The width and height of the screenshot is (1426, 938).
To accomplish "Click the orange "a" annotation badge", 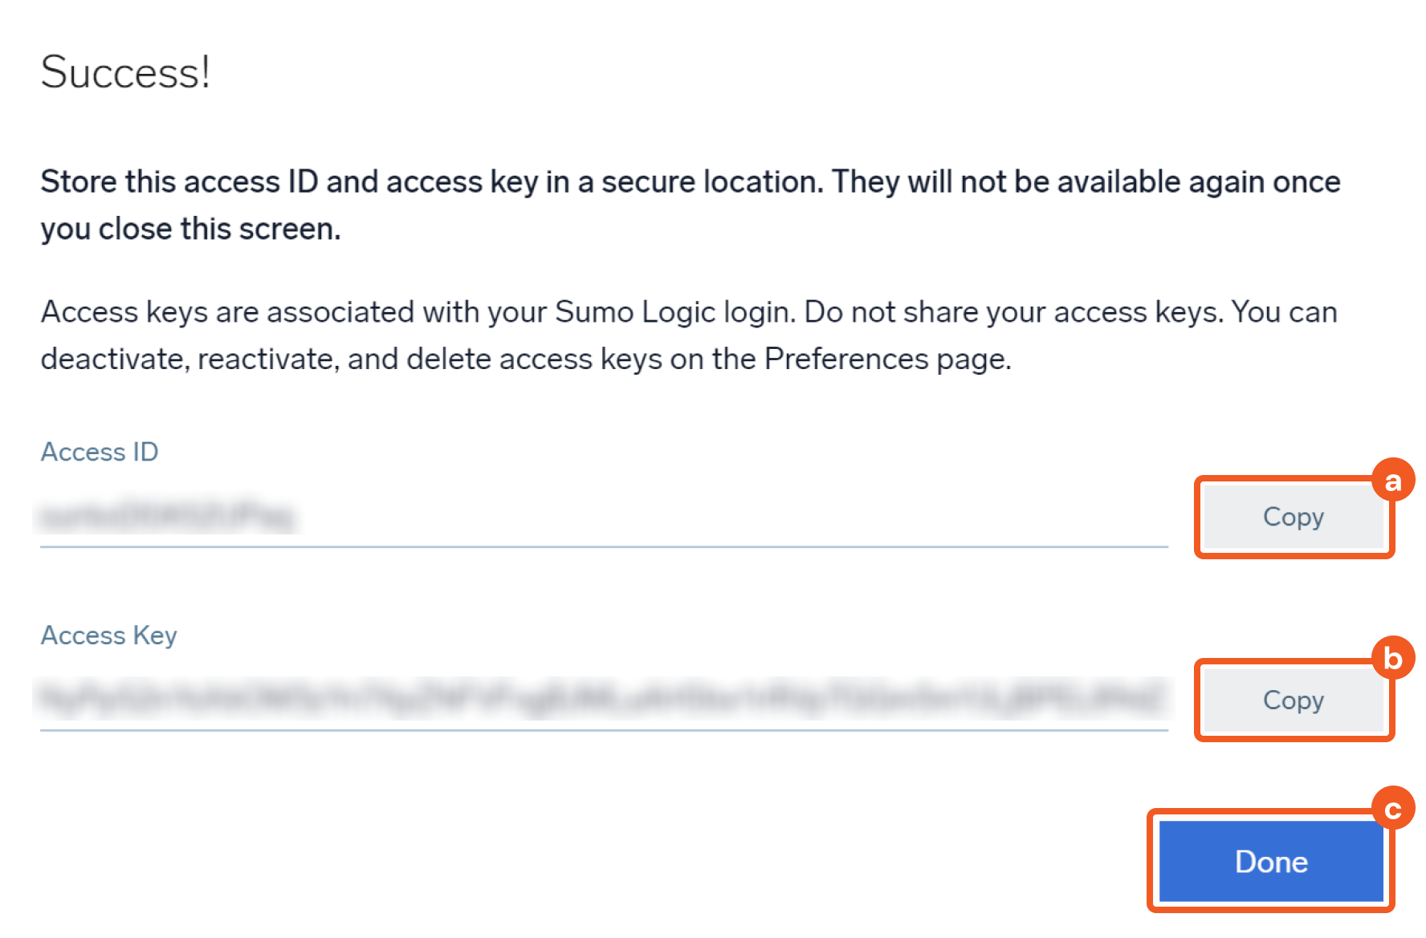I will 1392,481.
